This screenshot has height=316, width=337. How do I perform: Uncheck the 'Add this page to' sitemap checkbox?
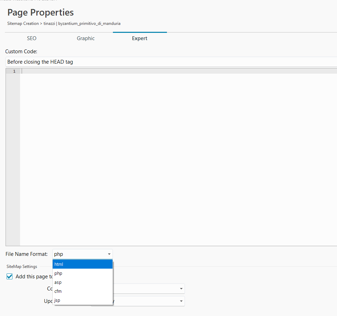[x=10, y=277]
